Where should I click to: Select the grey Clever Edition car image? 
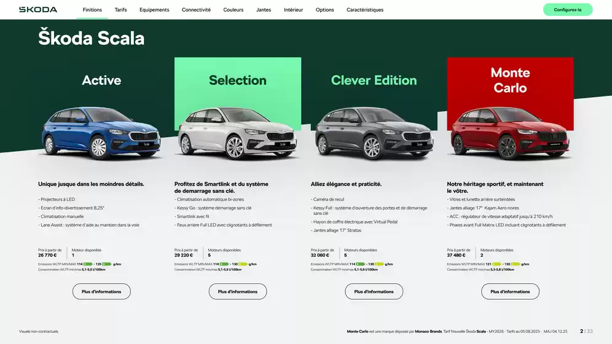(374, 133)
